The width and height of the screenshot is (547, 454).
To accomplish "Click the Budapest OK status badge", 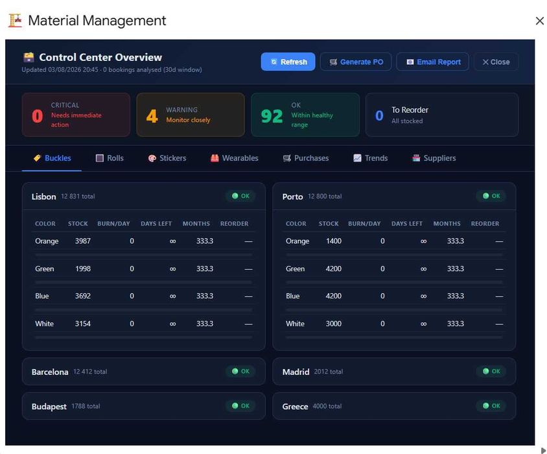I will pos(240,406).
